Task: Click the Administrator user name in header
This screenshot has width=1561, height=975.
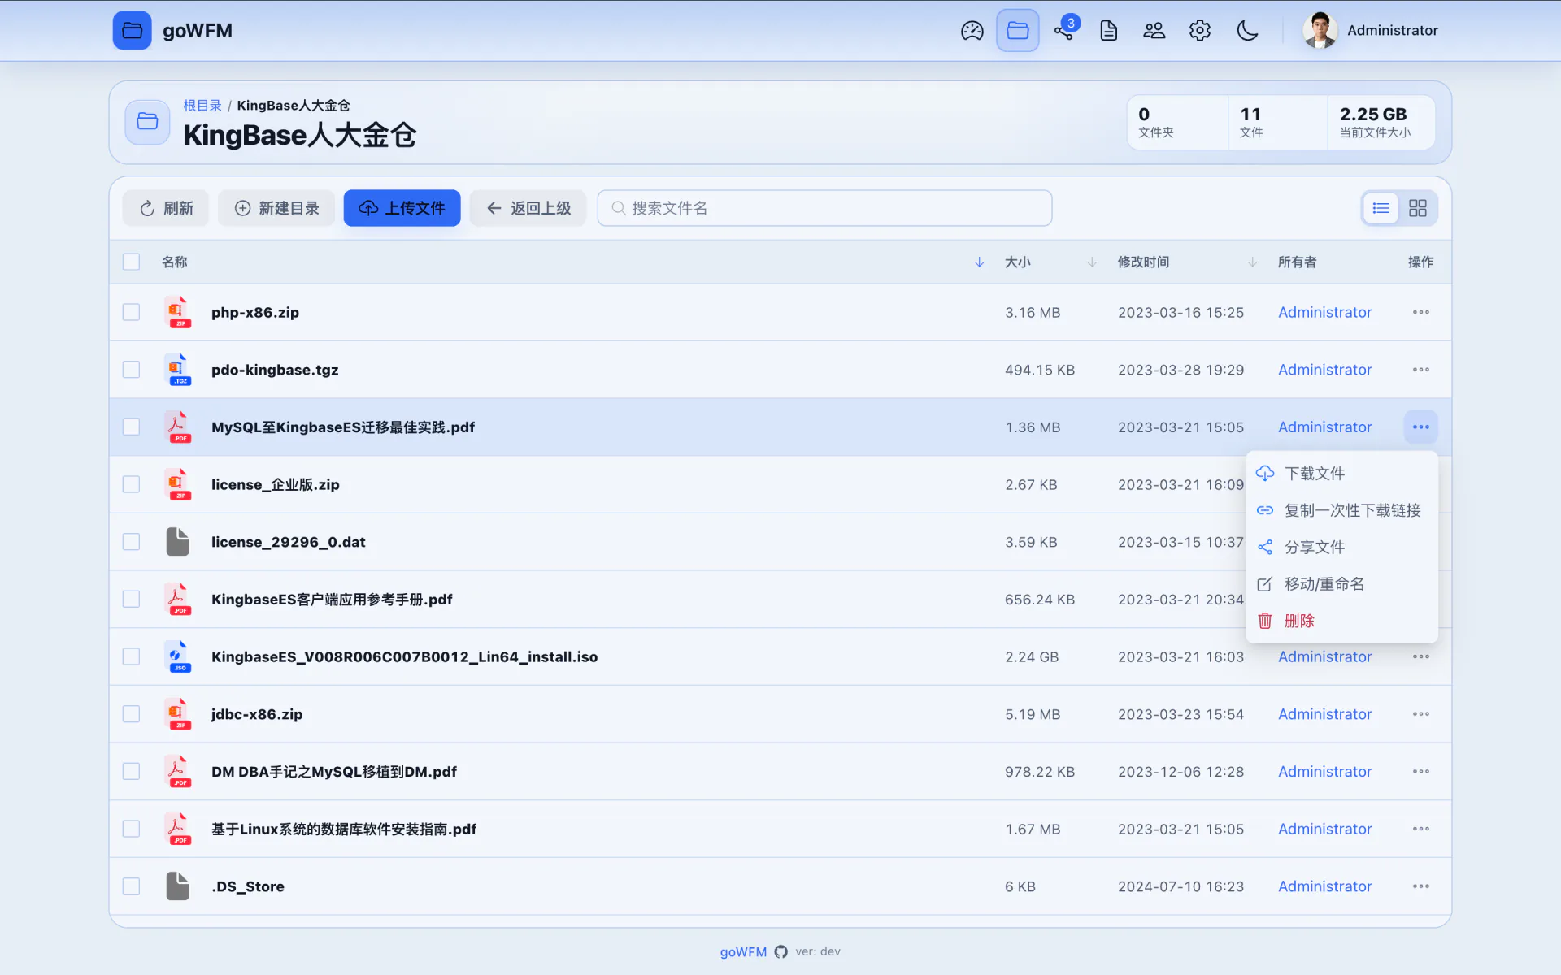Action: (1393, 31)
